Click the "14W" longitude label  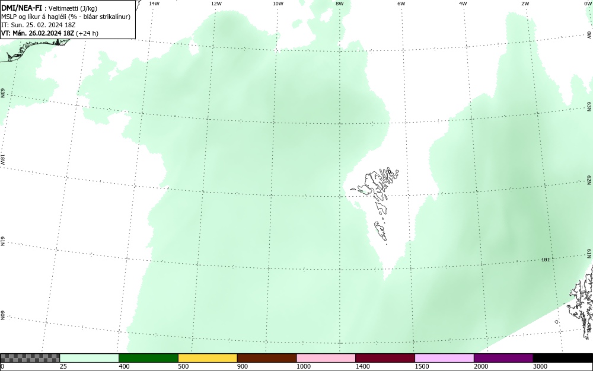click(x=154, y=4)
